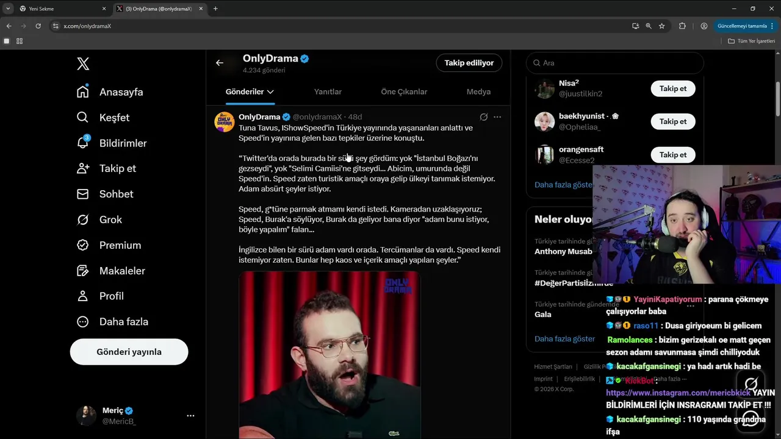Play the Tuna Tavus video thumbnail
Screen dimensions: 781x439
pyautogui.click(x=329, y=355)
